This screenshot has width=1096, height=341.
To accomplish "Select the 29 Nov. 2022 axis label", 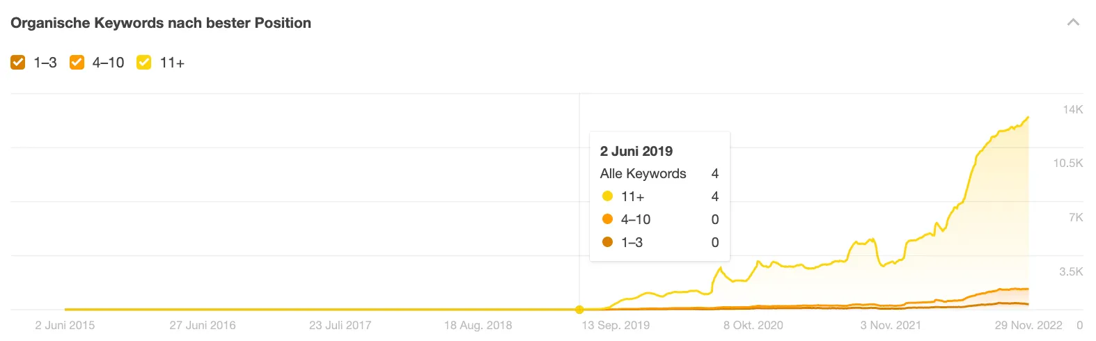I will pyautogui.click(x=1028, y=325).
